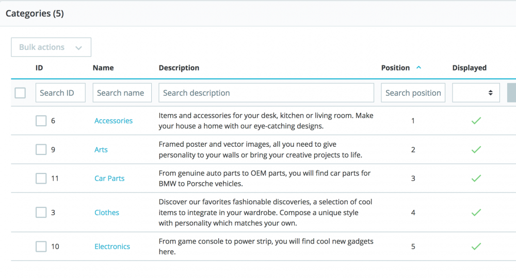Select the Electronics category checkbox
The image size is (516, 278).
click(x=41, y=247)
